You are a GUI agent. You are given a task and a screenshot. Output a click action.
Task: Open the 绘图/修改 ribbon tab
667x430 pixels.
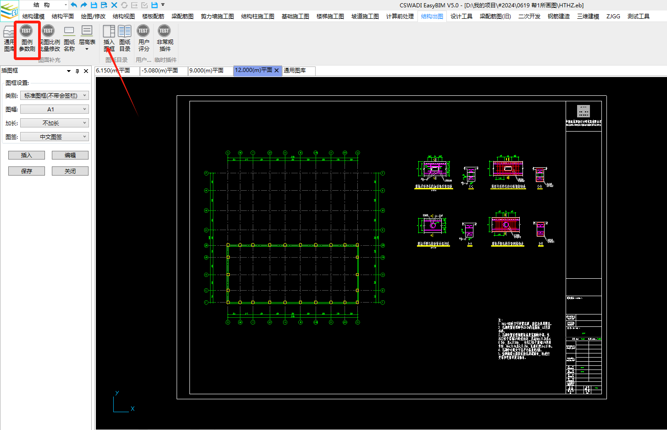pyautogui.click(x=93, y=17)
